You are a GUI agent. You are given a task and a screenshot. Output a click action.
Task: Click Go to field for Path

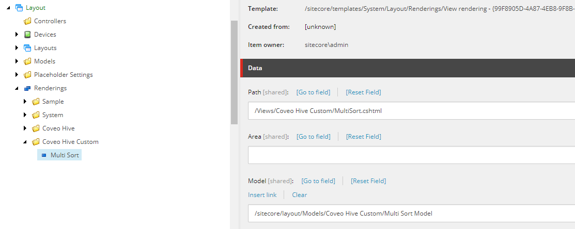(x=313, y=92)
